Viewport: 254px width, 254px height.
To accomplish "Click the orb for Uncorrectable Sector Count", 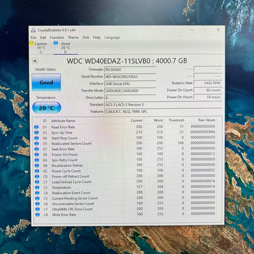I will tap(37, 204).
